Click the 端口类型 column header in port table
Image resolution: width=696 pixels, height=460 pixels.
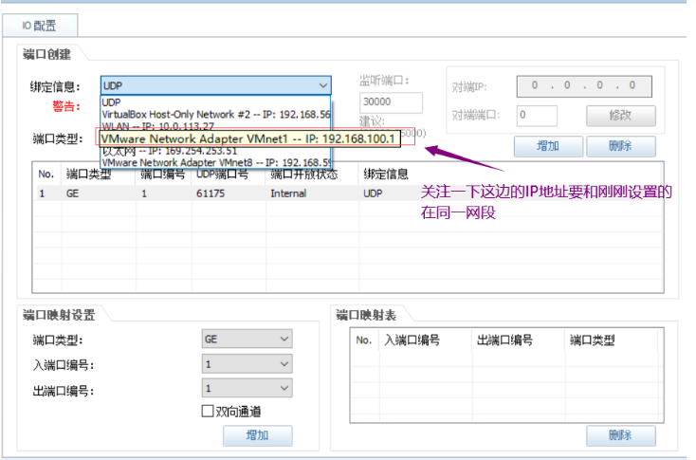coord(89,175)
